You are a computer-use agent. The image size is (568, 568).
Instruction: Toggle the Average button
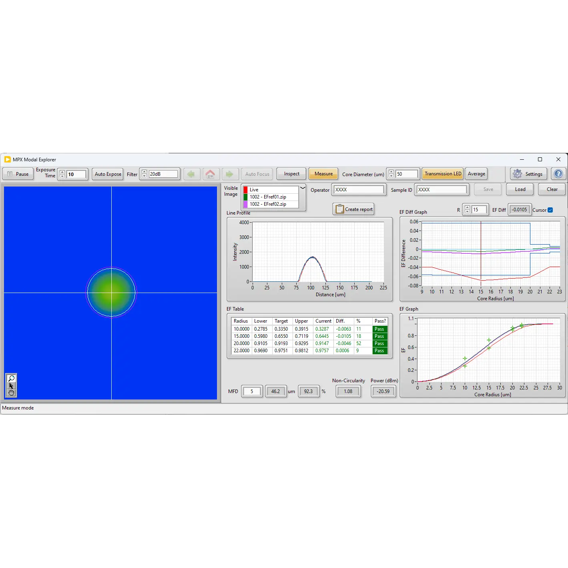[x=476, y=174]
